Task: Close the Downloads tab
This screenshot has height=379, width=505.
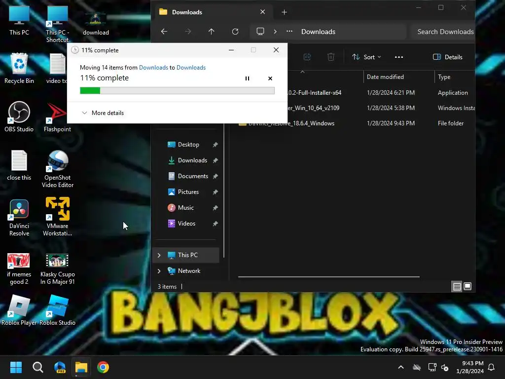Action: coord(262,12)
